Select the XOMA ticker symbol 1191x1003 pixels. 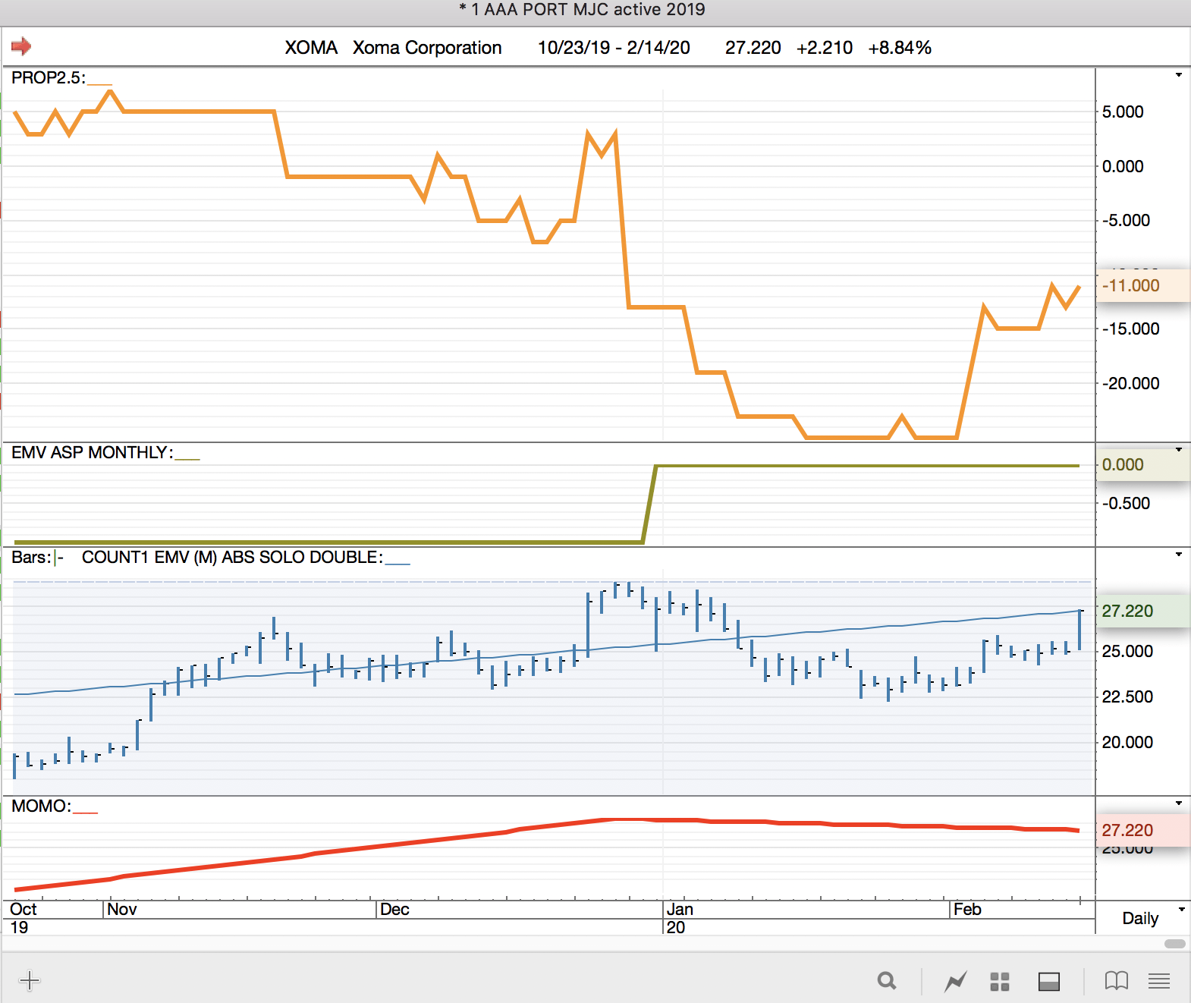(311, 48)
